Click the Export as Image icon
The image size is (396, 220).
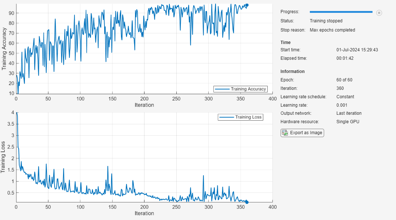[x=285, y=133]
